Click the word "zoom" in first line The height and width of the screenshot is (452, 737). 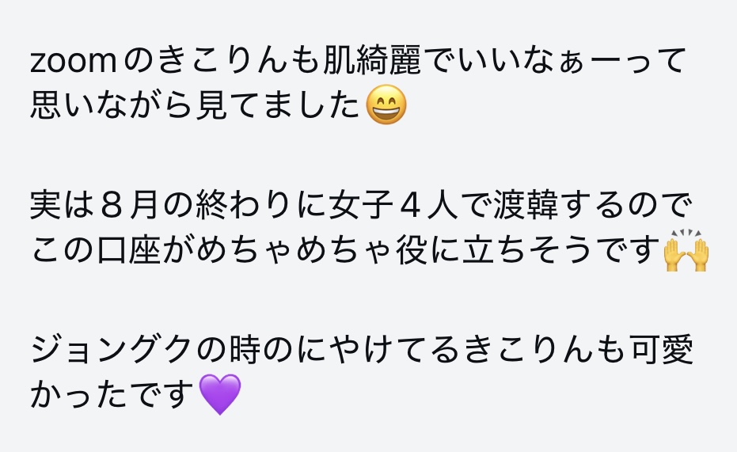coord(74,61)
